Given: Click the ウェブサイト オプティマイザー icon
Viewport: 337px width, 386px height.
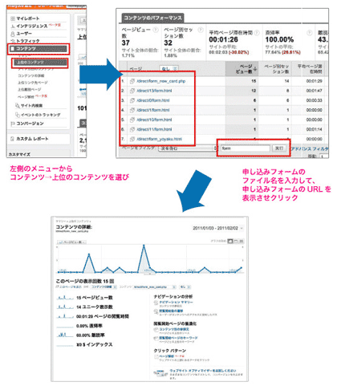Looking at the screenshot, I should [x=160, y=372].
